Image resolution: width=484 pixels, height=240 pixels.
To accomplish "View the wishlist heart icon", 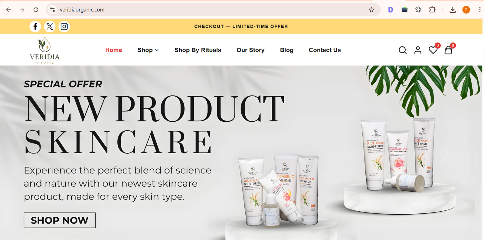I will (x=433, y=50).
